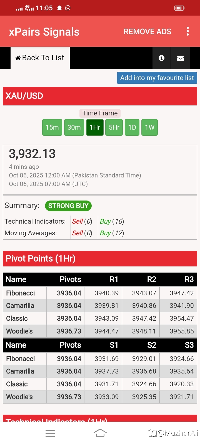Viewport: 200px width, 445px height.
Task: Tap the WhatsApp notification icon
Action: pos(68,8)
